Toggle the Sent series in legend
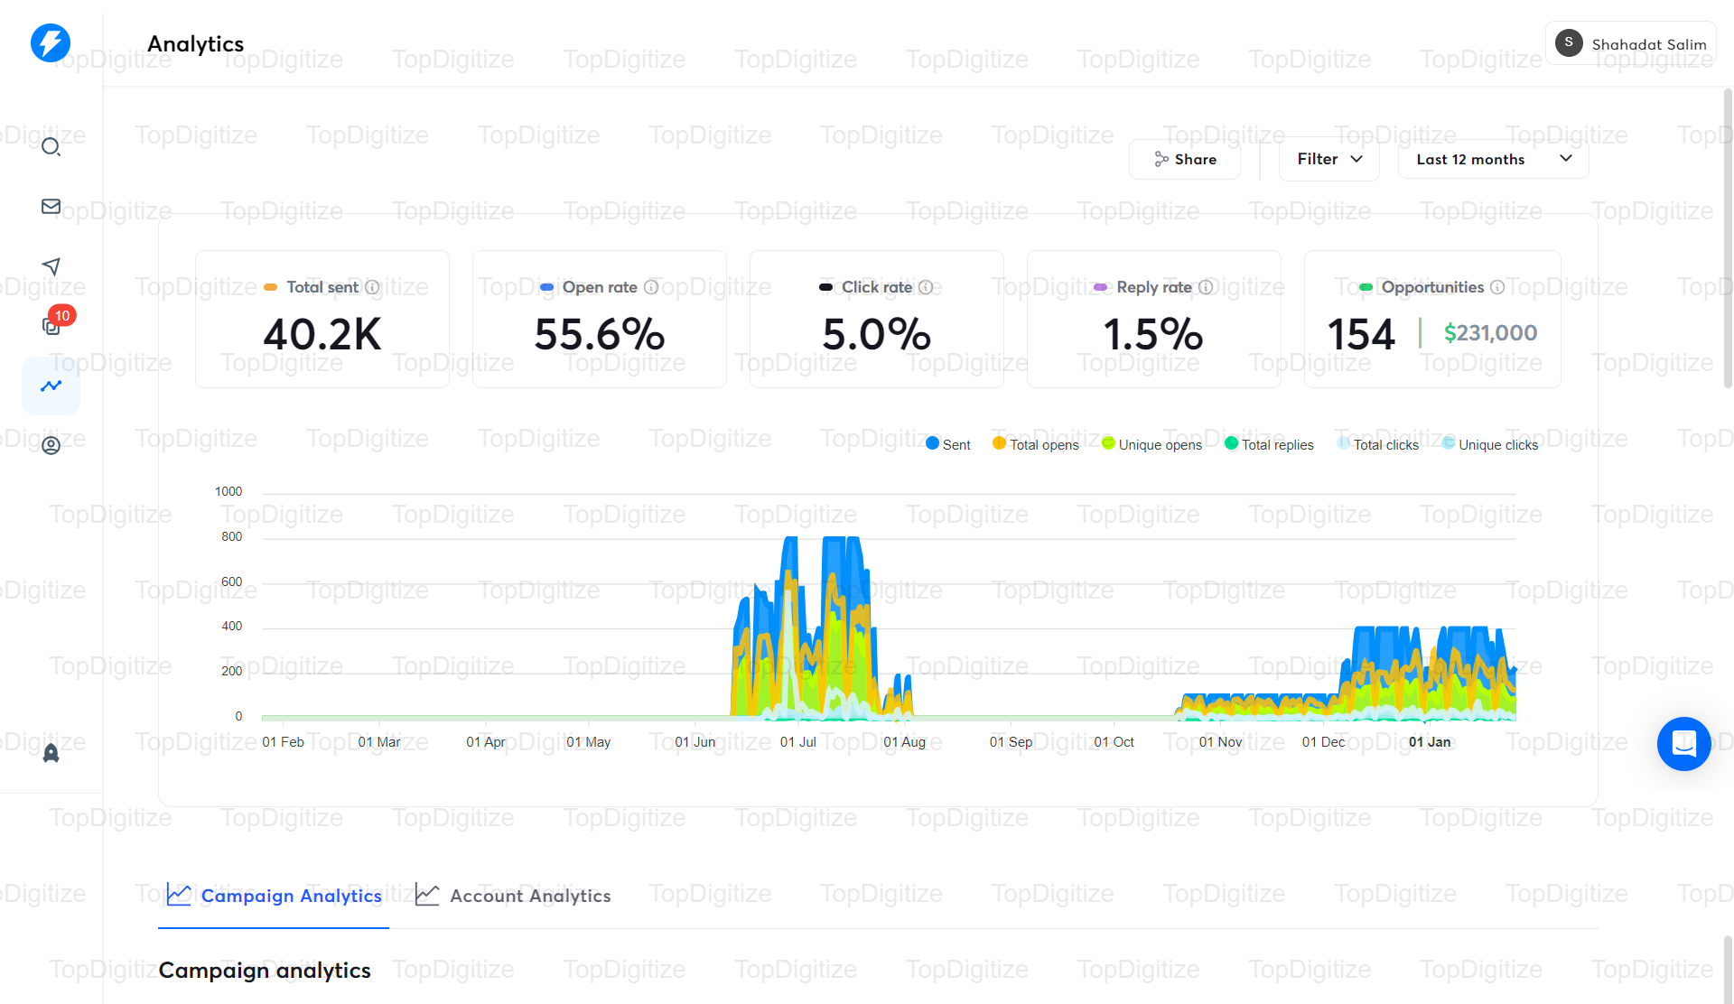This screenshot has height=1004, width=1734. click(x=948, y=444)
